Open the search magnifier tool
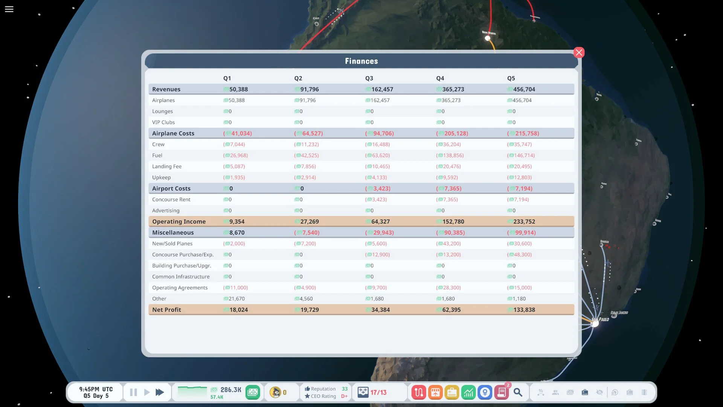 click(x=518, y=392)
